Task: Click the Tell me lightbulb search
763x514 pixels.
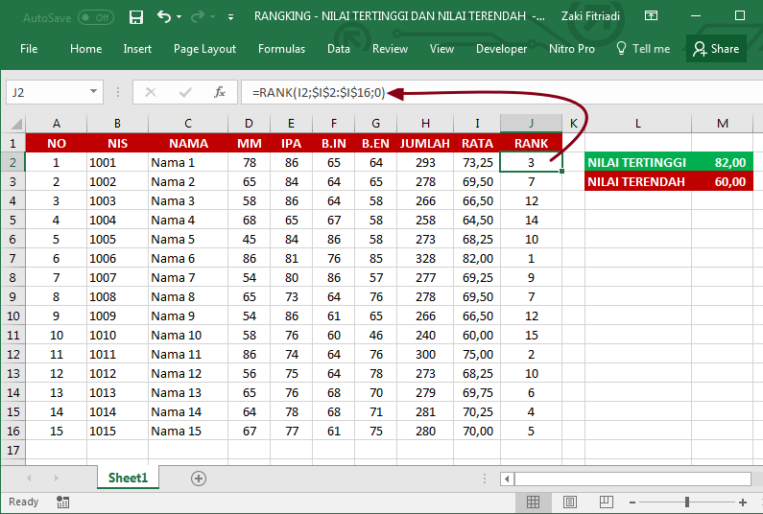Action: (643, 49)
